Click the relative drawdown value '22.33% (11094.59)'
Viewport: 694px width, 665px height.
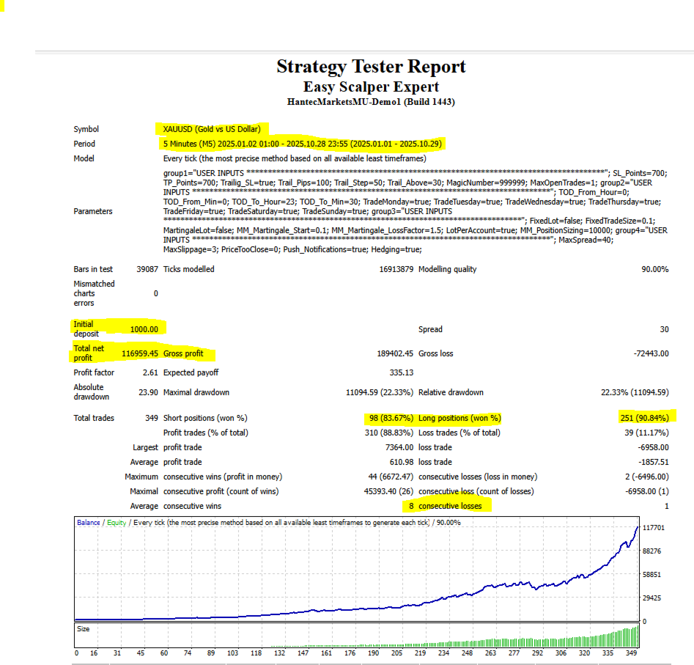pos(635,392)
